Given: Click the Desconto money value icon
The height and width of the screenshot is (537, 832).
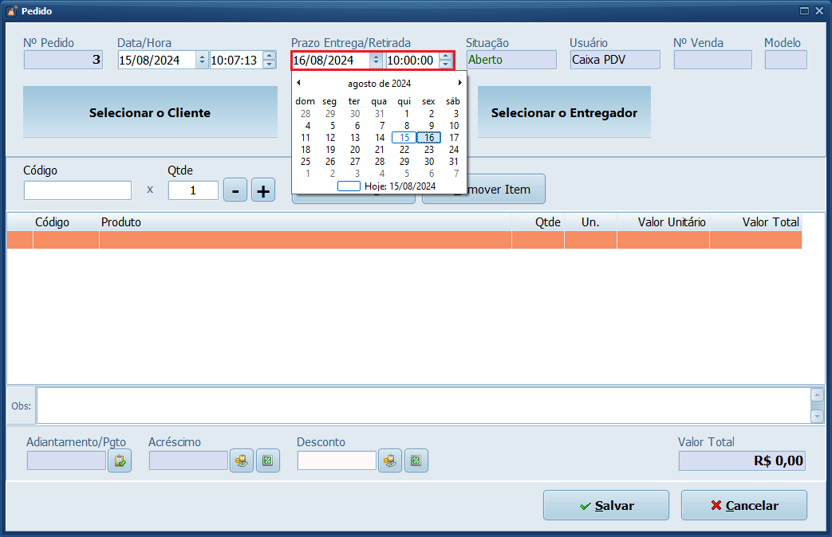Looking at the screenshot, I should tap(389, 461).
